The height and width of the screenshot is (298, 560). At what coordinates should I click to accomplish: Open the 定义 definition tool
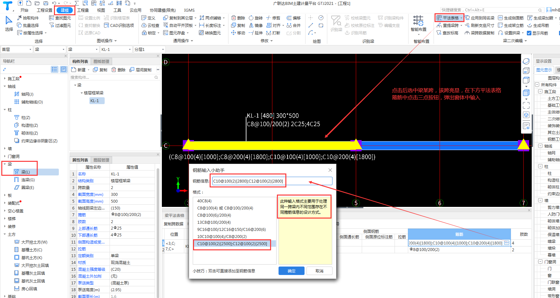(x=149, y=18)
